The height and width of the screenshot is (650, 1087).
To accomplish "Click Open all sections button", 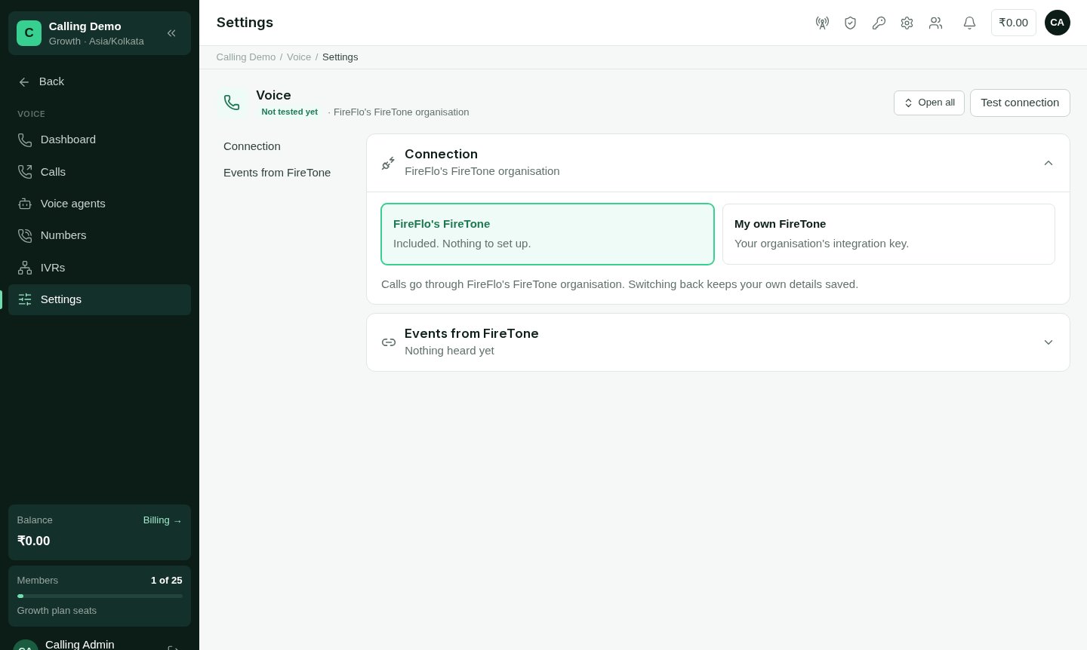I will [x=928, y=103].
